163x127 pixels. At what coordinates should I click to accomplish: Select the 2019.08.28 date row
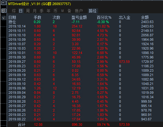pos(17,101)
